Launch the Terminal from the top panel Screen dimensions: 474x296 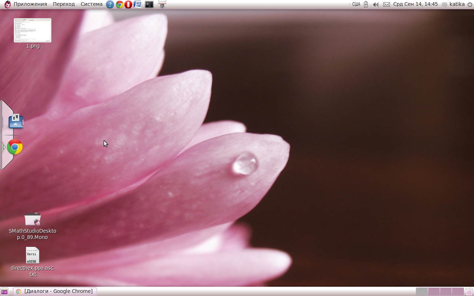pyautogui.click(x=149, y=4)
